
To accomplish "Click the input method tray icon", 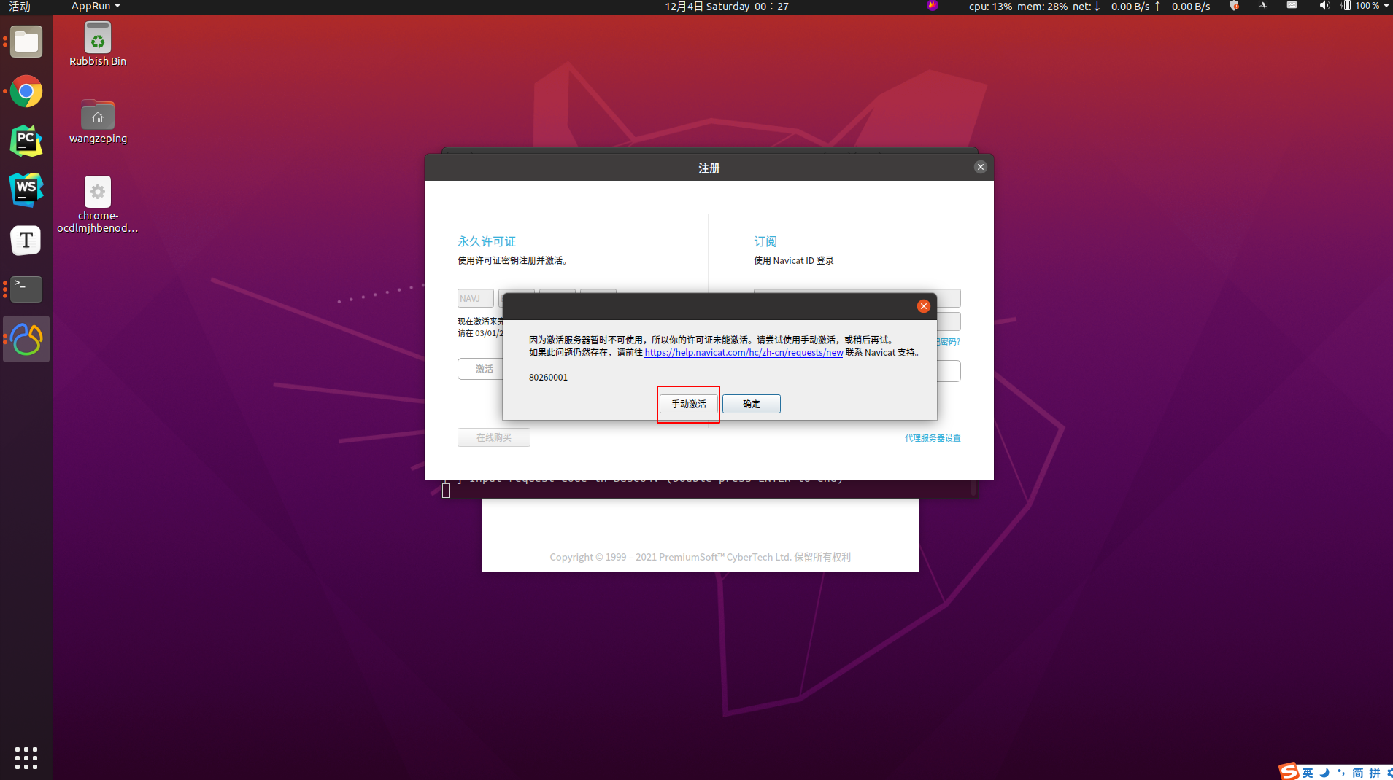I will click(1263, 6).
